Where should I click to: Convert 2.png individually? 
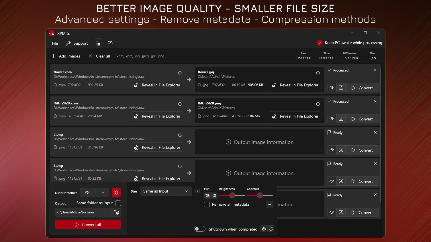(x=362, y=181)
